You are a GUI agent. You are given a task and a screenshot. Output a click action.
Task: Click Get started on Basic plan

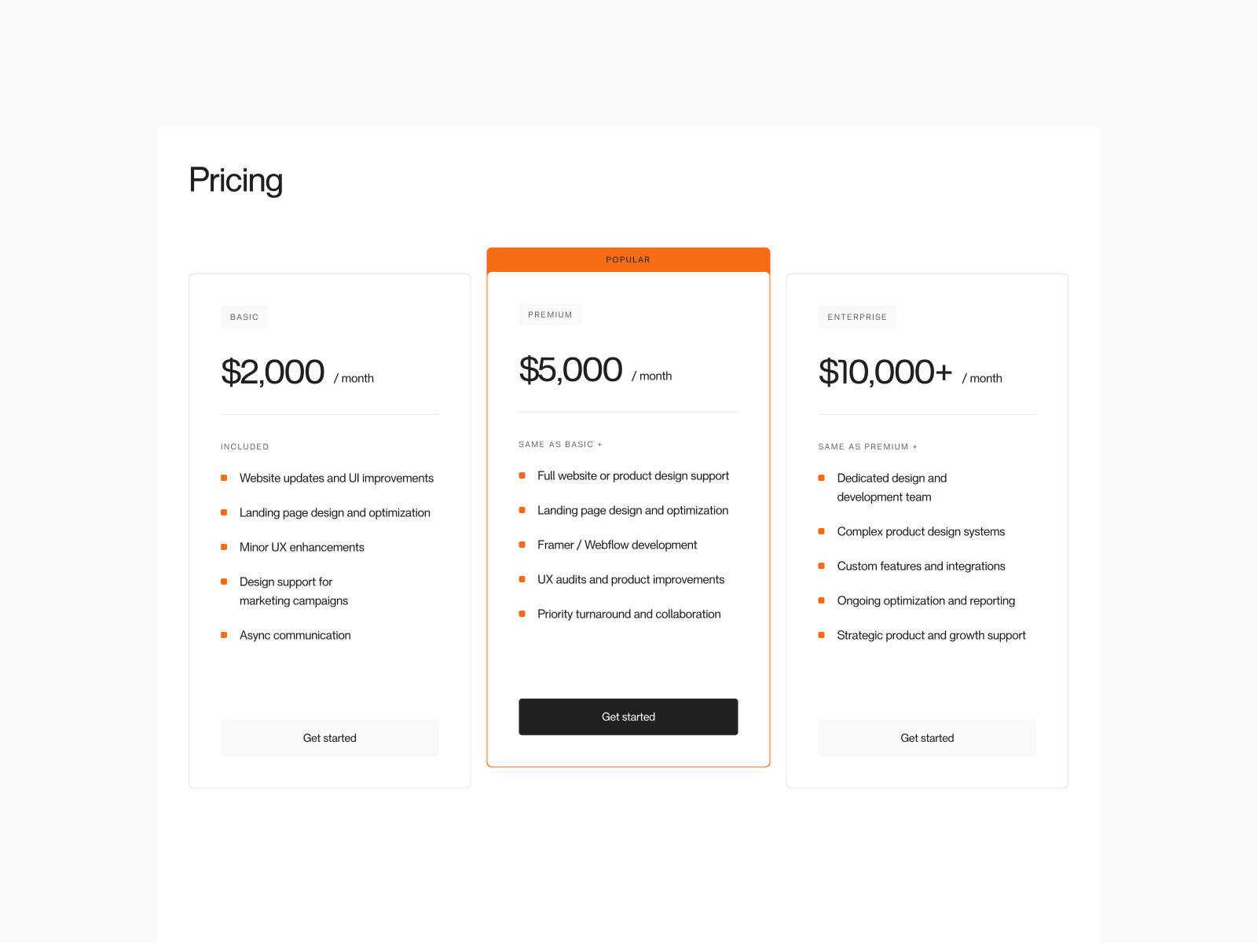[329, 738]
